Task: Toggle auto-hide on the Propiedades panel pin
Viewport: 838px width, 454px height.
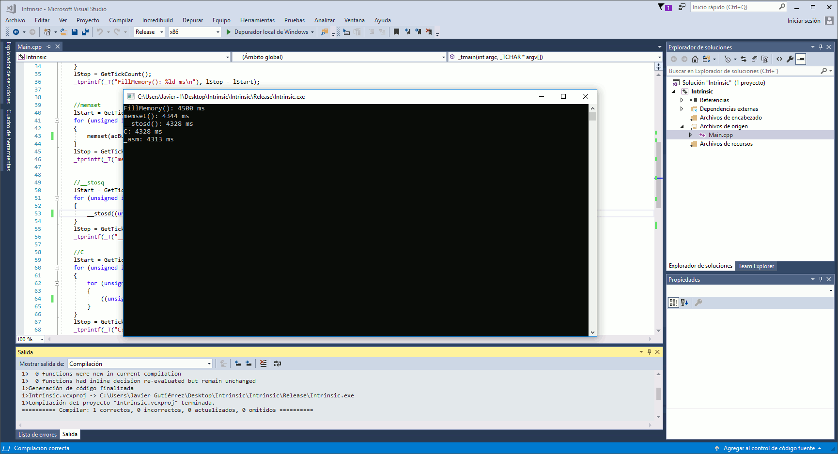Action: [821, 279]
